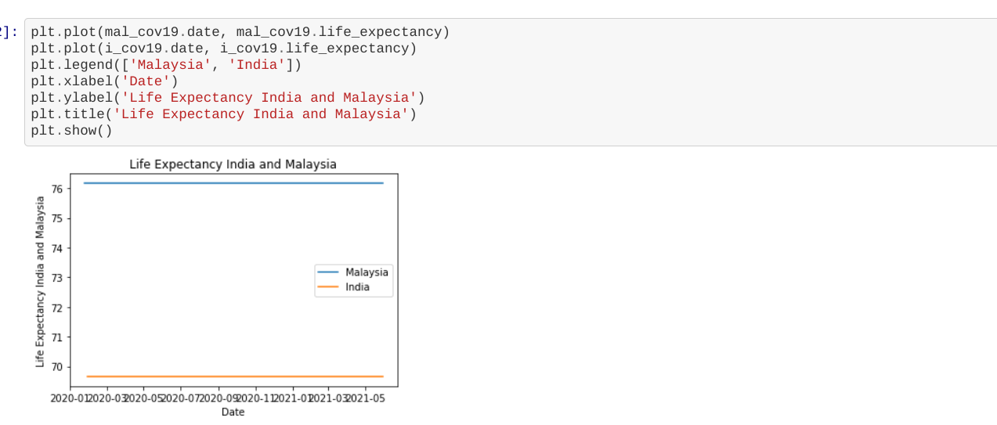This screenshot has height=425, width=997.
Task: Click the 'Malaysia' string in legend code
Action: [x=171, y=65]
